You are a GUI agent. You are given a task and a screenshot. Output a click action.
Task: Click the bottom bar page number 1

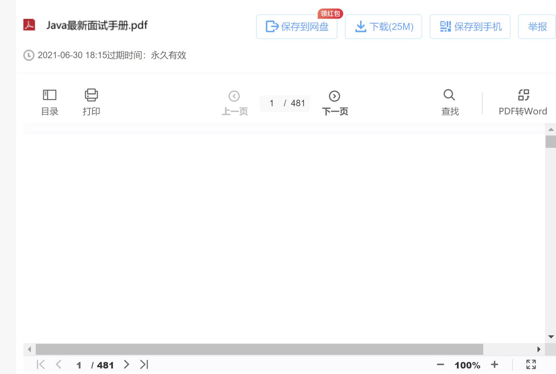tap(79, 365)
